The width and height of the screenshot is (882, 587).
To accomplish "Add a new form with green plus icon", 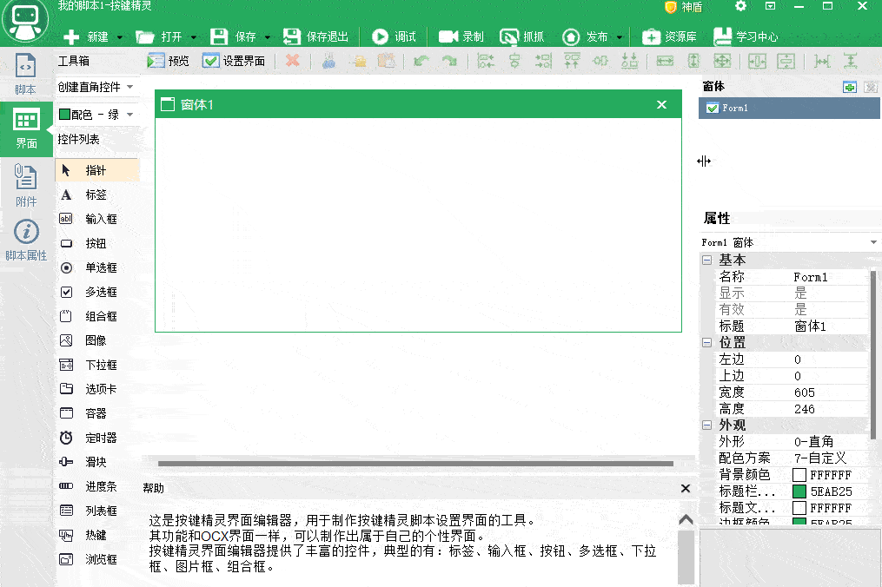I will pos(849,87).
